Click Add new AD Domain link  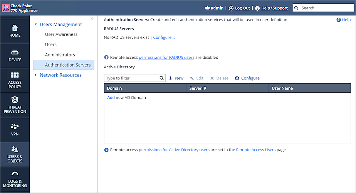[111, 98]
